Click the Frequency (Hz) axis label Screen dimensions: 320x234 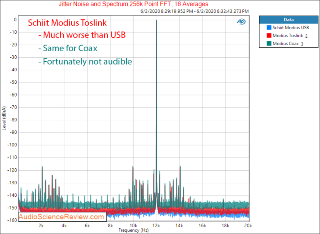(x=135, y=230)
